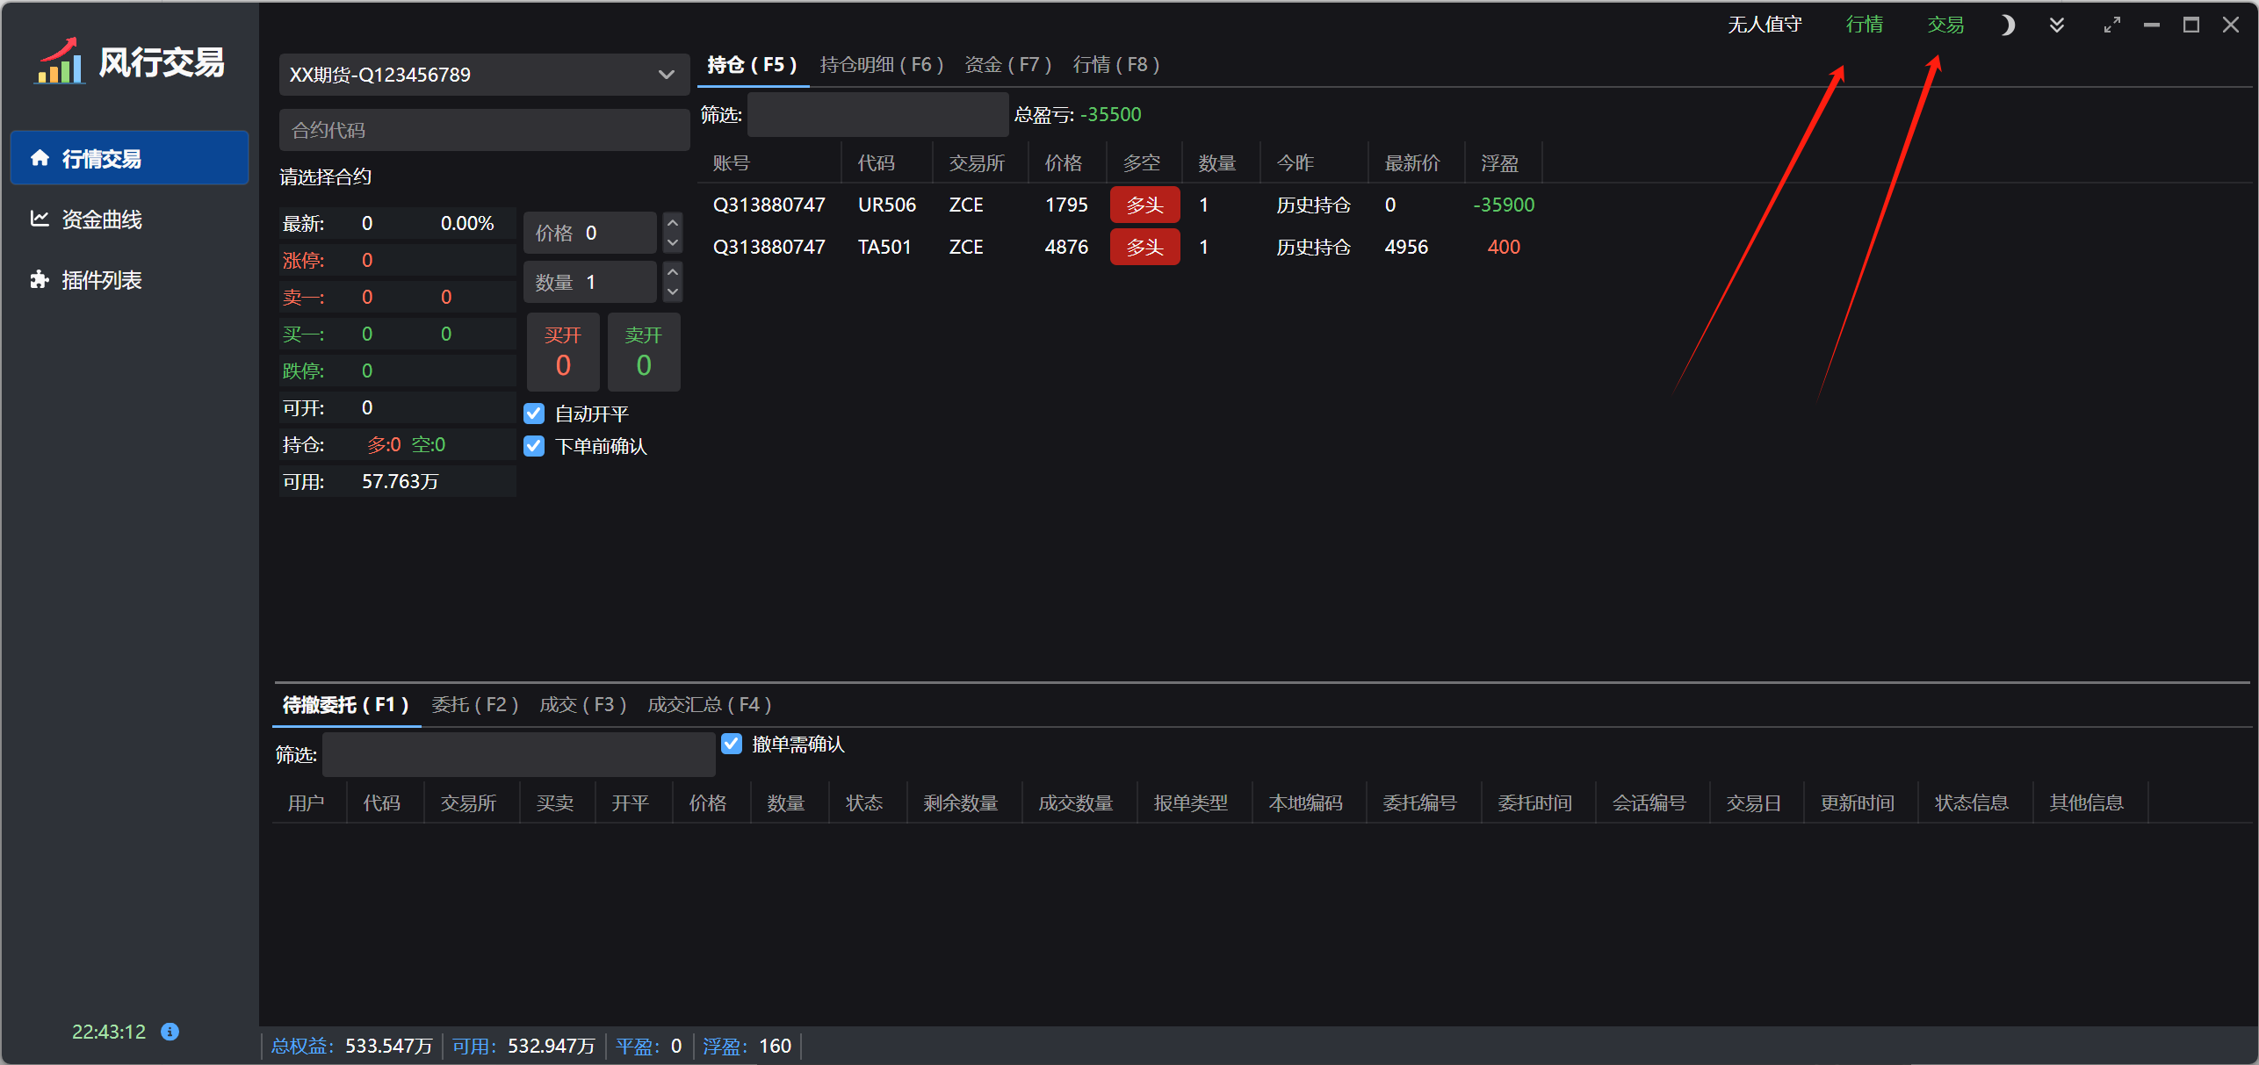Expand the XX期货 account dropdown
Viewport: 2259px width, 1065px height.
coord(666,75)
